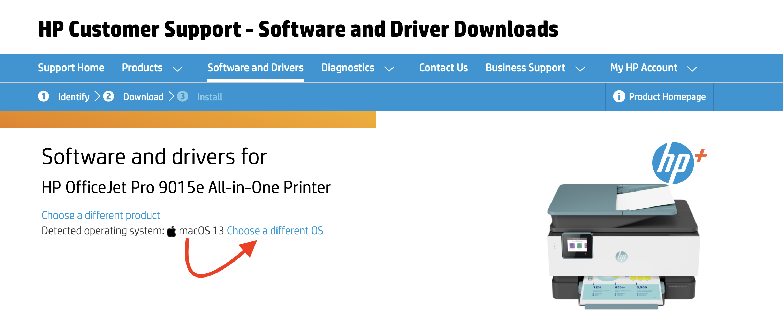Viewport: 783px width, 312px height.
Task: Open the Business Support dropdown
Action: 535,68
